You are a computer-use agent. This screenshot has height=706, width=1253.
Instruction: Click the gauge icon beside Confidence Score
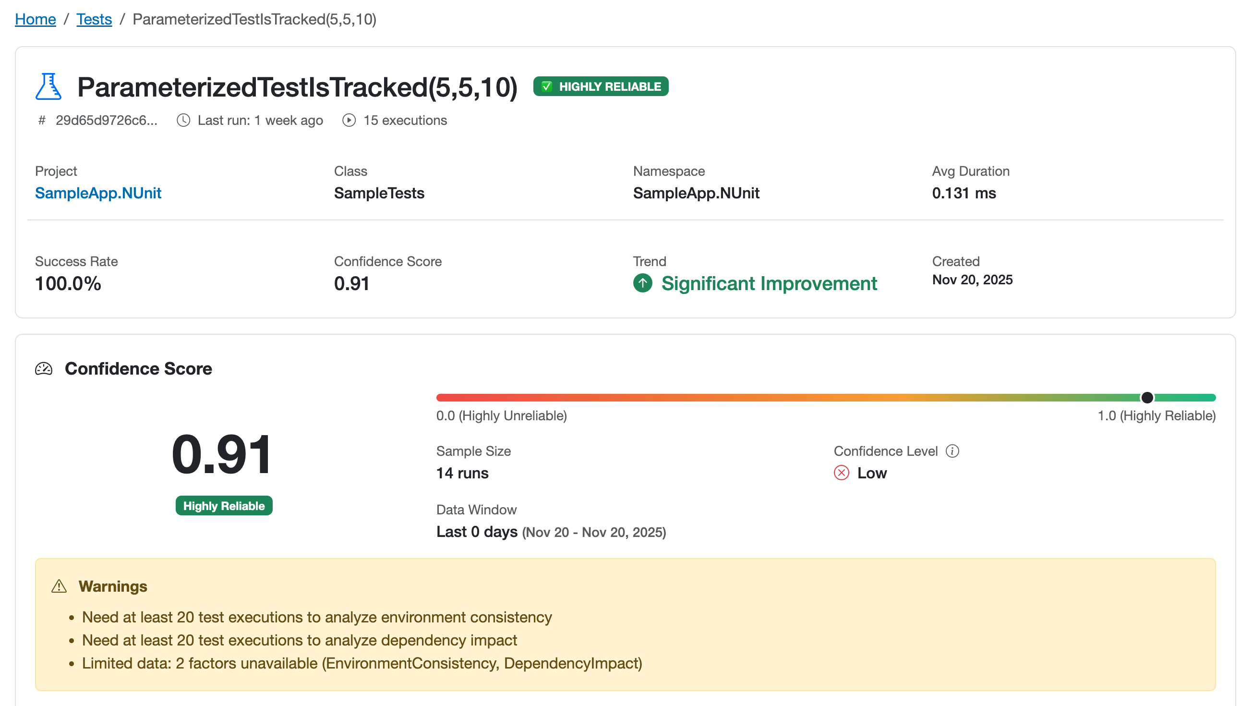[43, 369]
